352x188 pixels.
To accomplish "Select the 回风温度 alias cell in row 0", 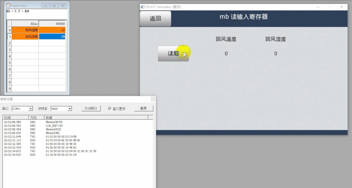I will pos(25,30).
